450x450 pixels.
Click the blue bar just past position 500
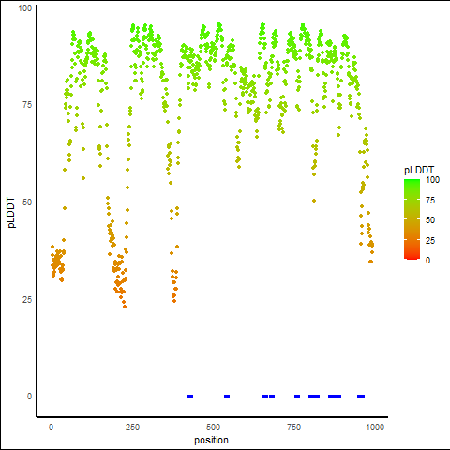pyautogui.click(x=227, y=397)
